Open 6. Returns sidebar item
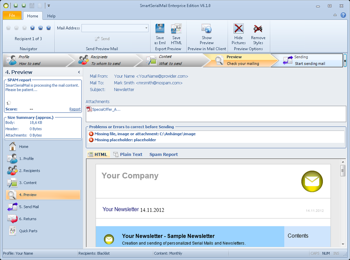Viewport: 350px width, 260px height. tap(43, 219)
